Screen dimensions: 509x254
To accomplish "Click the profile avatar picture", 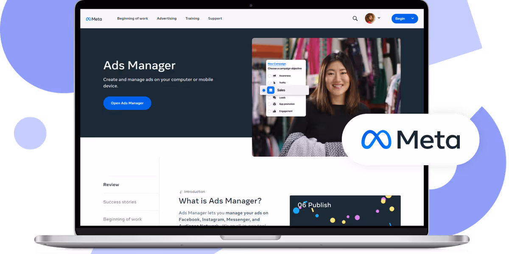I will [x=370, y=18].
